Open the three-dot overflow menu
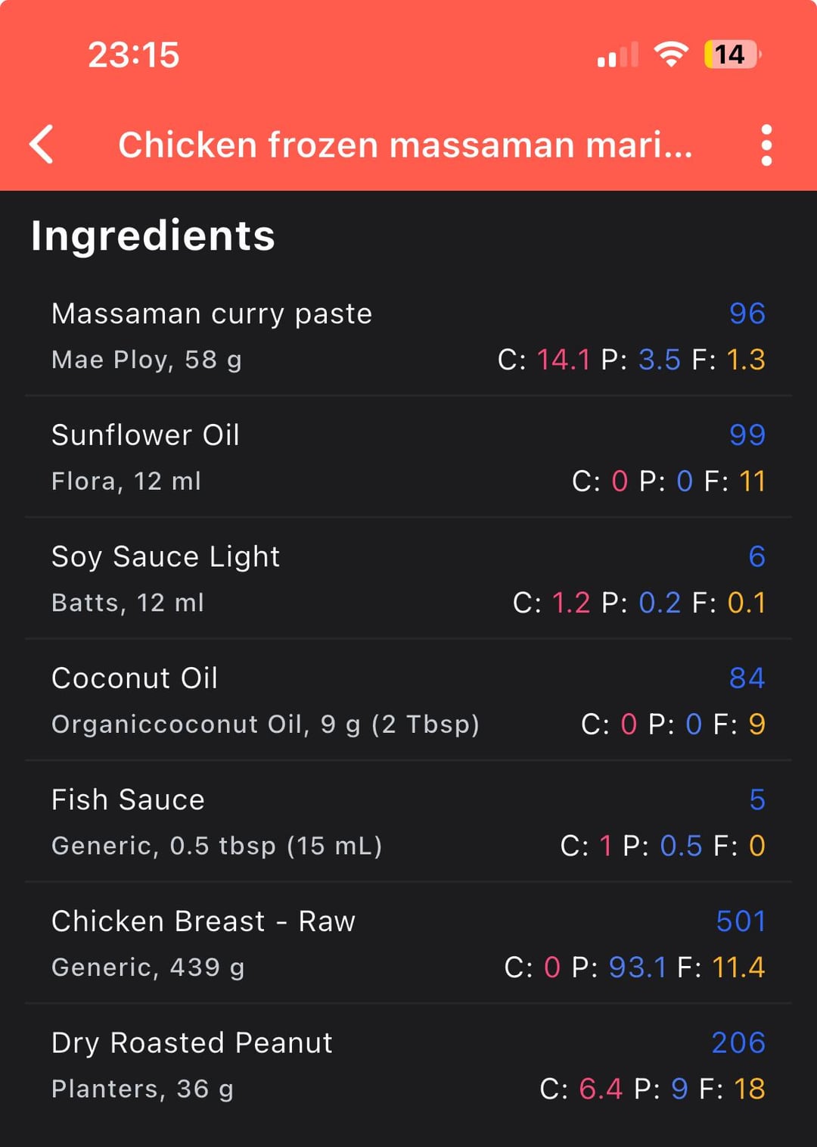 pos(766,145)
